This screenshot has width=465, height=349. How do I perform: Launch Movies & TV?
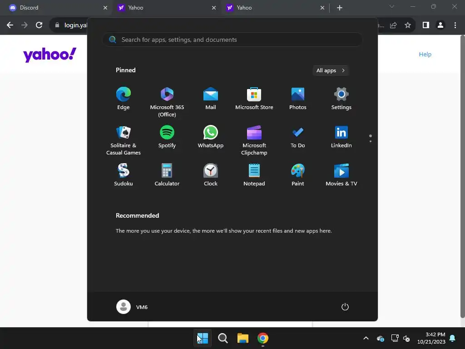(341, 175)
